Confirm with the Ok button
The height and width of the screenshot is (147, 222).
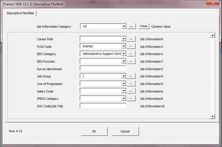click(x=94, y=131)
